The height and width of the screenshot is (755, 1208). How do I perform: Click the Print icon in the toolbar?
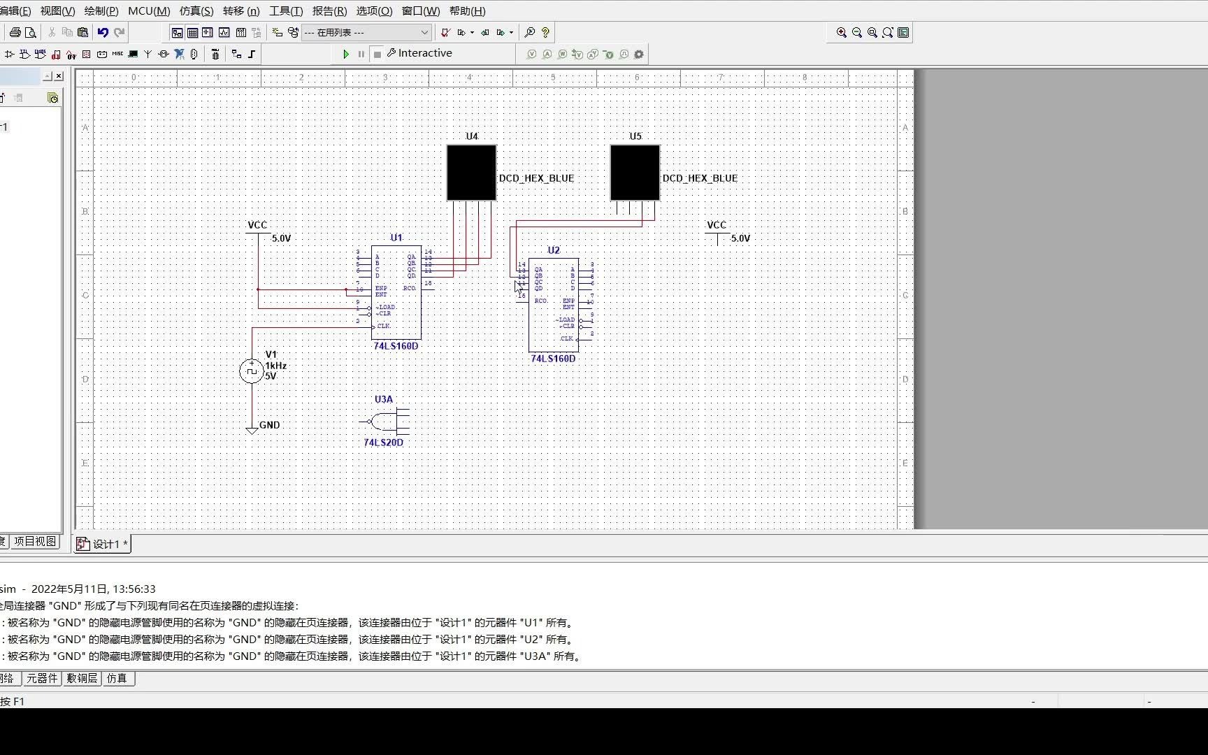point(15,32)
